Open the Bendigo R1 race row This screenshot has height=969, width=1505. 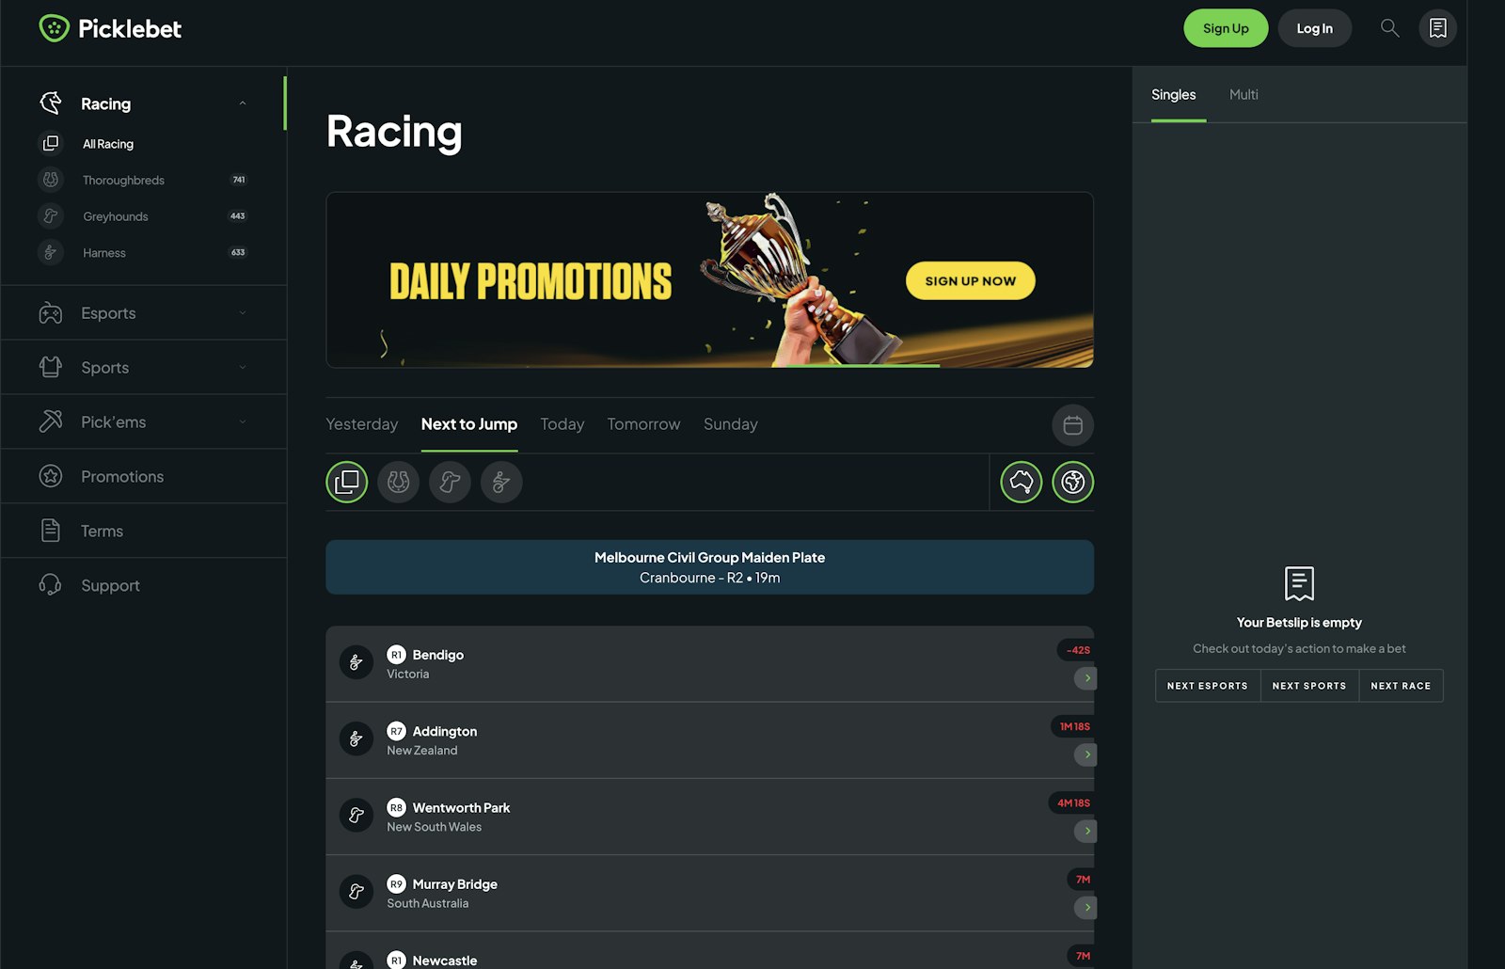click(710, 664)
